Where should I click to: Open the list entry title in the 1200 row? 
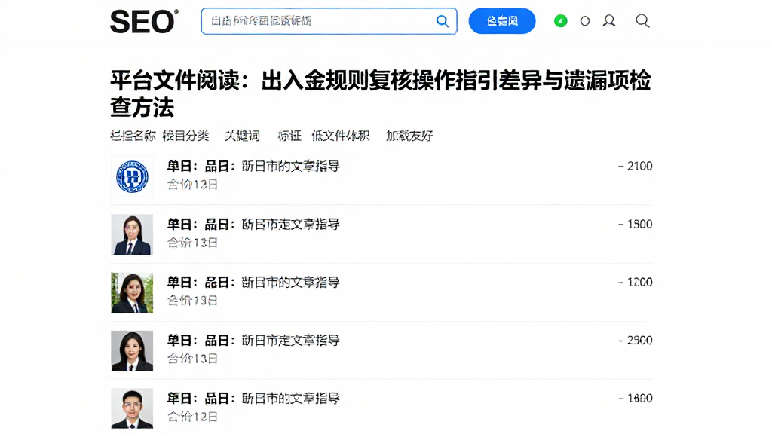(x=253, y=283)
